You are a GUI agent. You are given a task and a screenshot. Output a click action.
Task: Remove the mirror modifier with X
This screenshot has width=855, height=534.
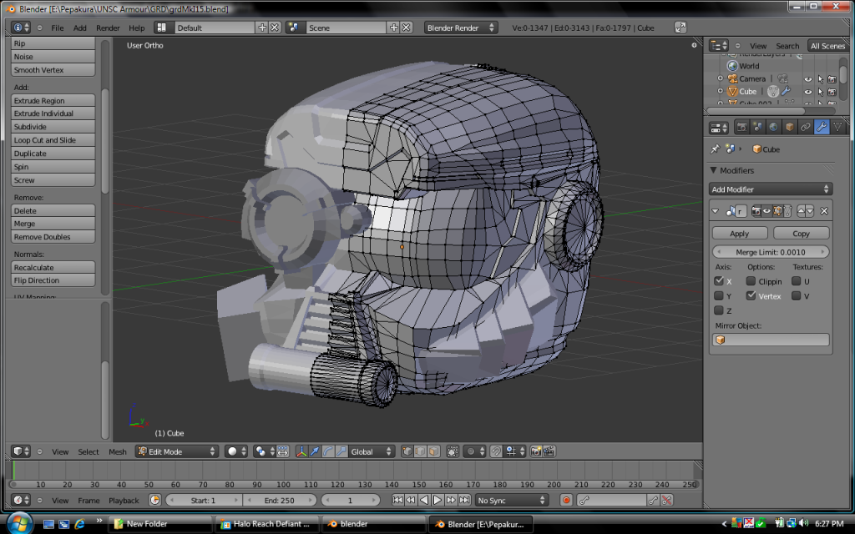click(x=824, y=211)
